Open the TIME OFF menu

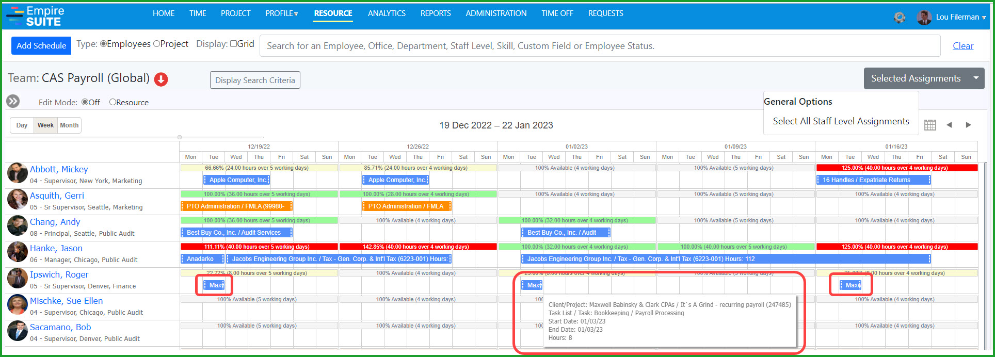click(x=557, y=13)
